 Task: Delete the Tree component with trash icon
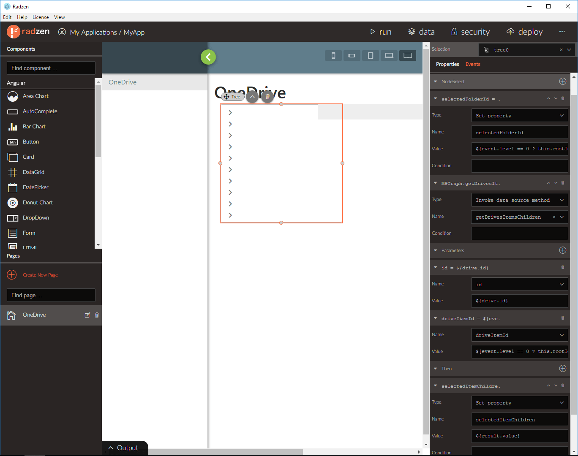(267, 97)
